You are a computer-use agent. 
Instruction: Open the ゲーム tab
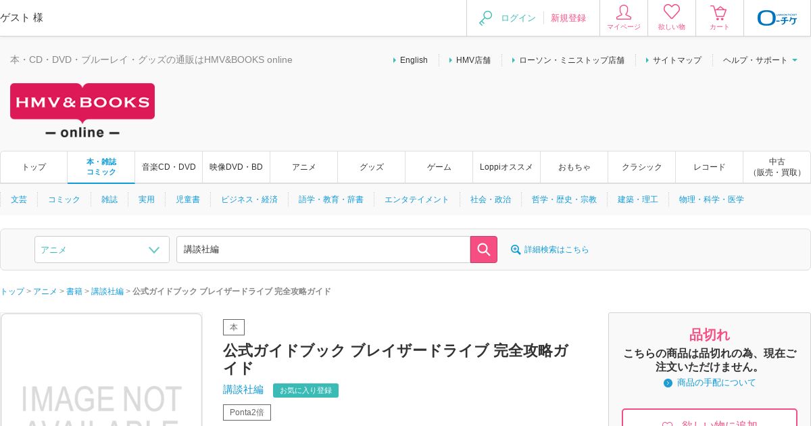tap(439, 167)
